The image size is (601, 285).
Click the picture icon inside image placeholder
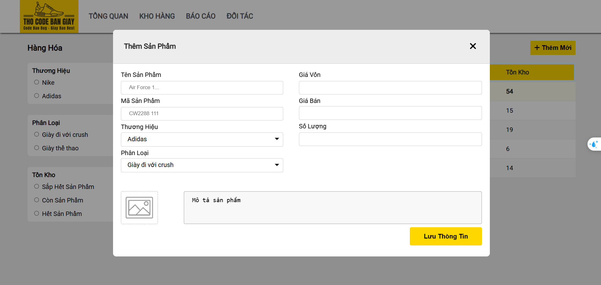[x=139, y=207]
